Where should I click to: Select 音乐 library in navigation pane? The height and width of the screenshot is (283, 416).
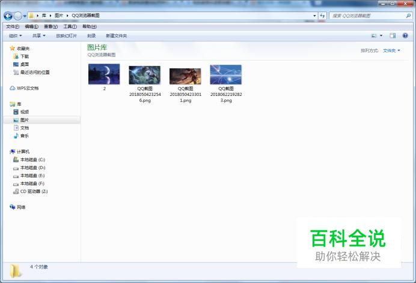(x=25, y=136)
